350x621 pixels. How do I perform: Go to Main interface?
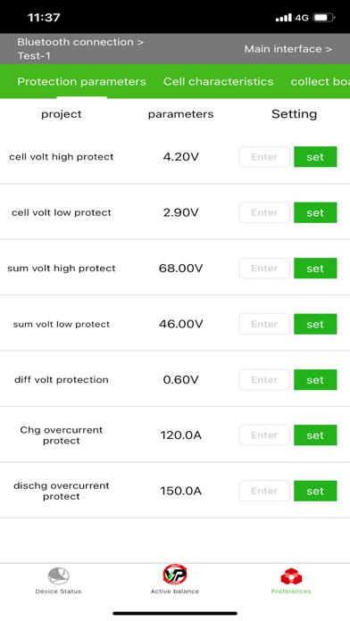coord(287,49)
